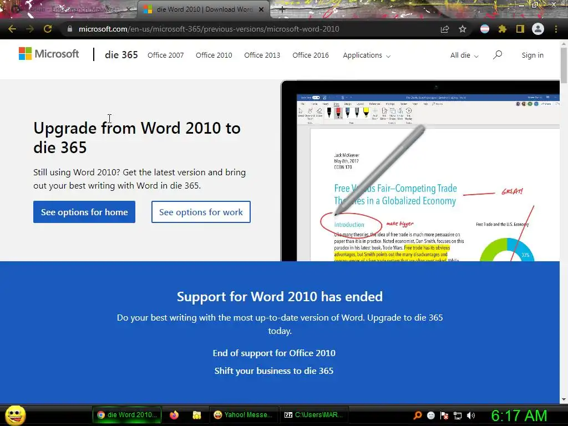This screenshot has height=426, width=568.
Task: Go back with the browser back arrow
Action: (x=12, y=29)
